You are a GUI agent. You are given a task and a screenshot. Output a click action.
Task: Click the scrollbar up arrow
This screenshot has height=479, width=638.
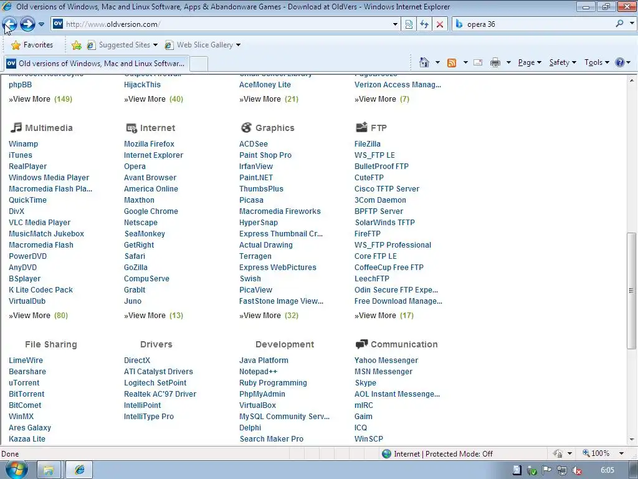[x=632, y=80]
